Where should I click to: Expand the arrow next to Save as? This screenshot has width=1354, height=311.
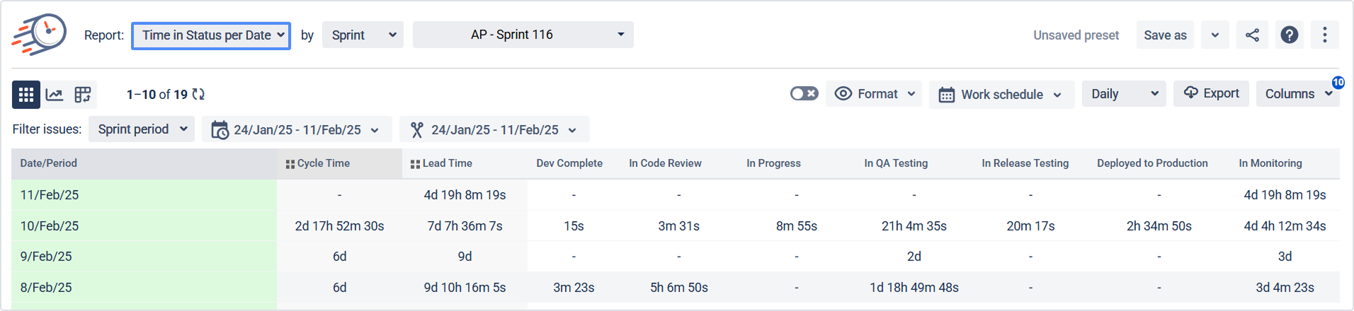tap(1215, 35)
